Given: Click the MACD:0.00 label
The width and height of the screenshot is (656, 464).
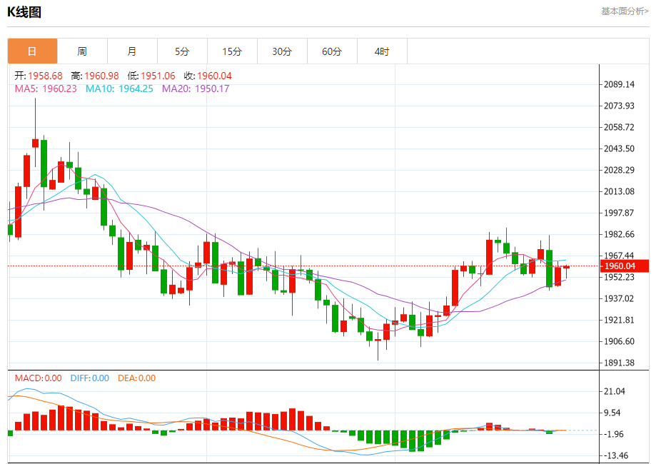Looking at the screenshot, I should pos(39,378).
